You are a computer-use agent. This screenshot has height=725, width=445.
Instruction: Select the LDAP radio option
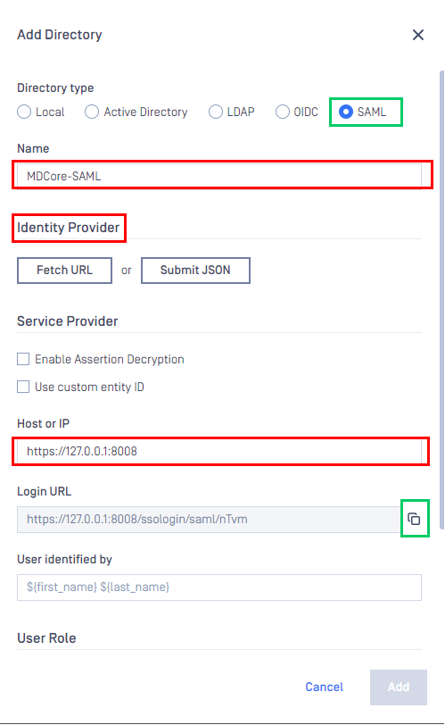(x=215, y=112)
